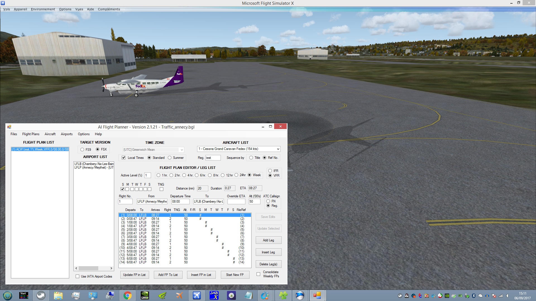The image size is (536, 301).
Task: Select the FSX target version radio button
Action: pos(98,149)
